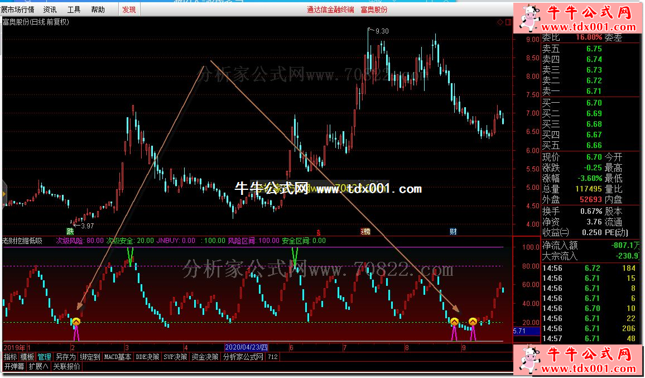Click month 8 on the time axis
This screenshot has width=645, height=378.
(407, 347)
